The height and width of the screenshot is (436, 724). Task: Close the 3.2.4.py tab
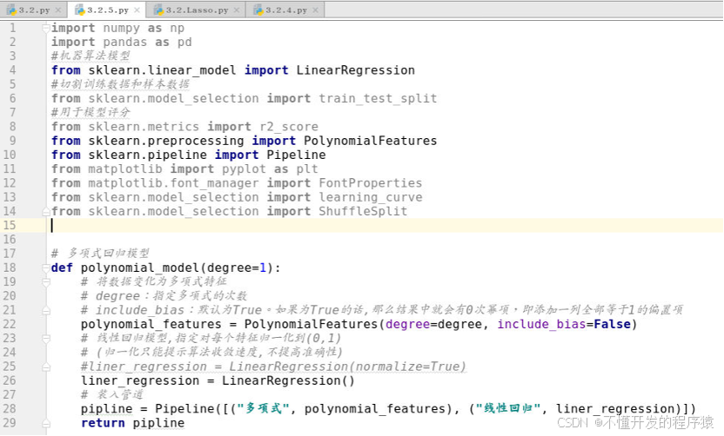(x=315, y=10)
